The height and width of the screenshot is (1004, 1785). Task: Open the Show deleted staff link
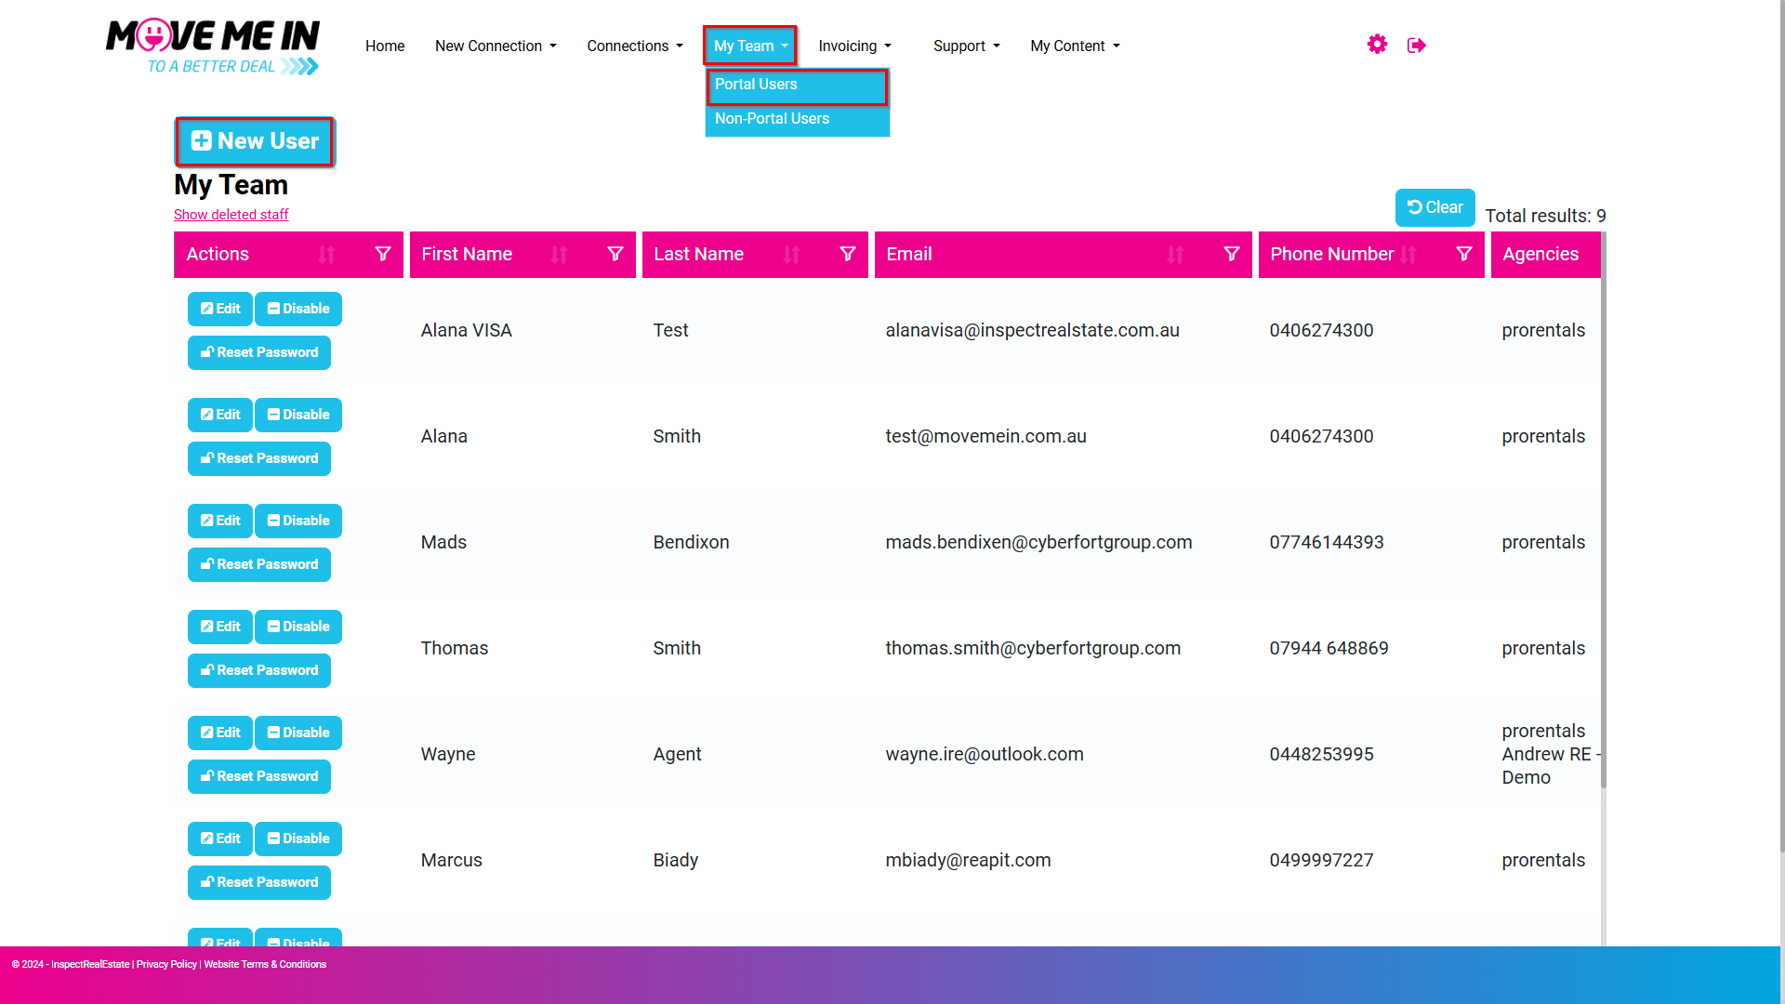tap(231, 215)
